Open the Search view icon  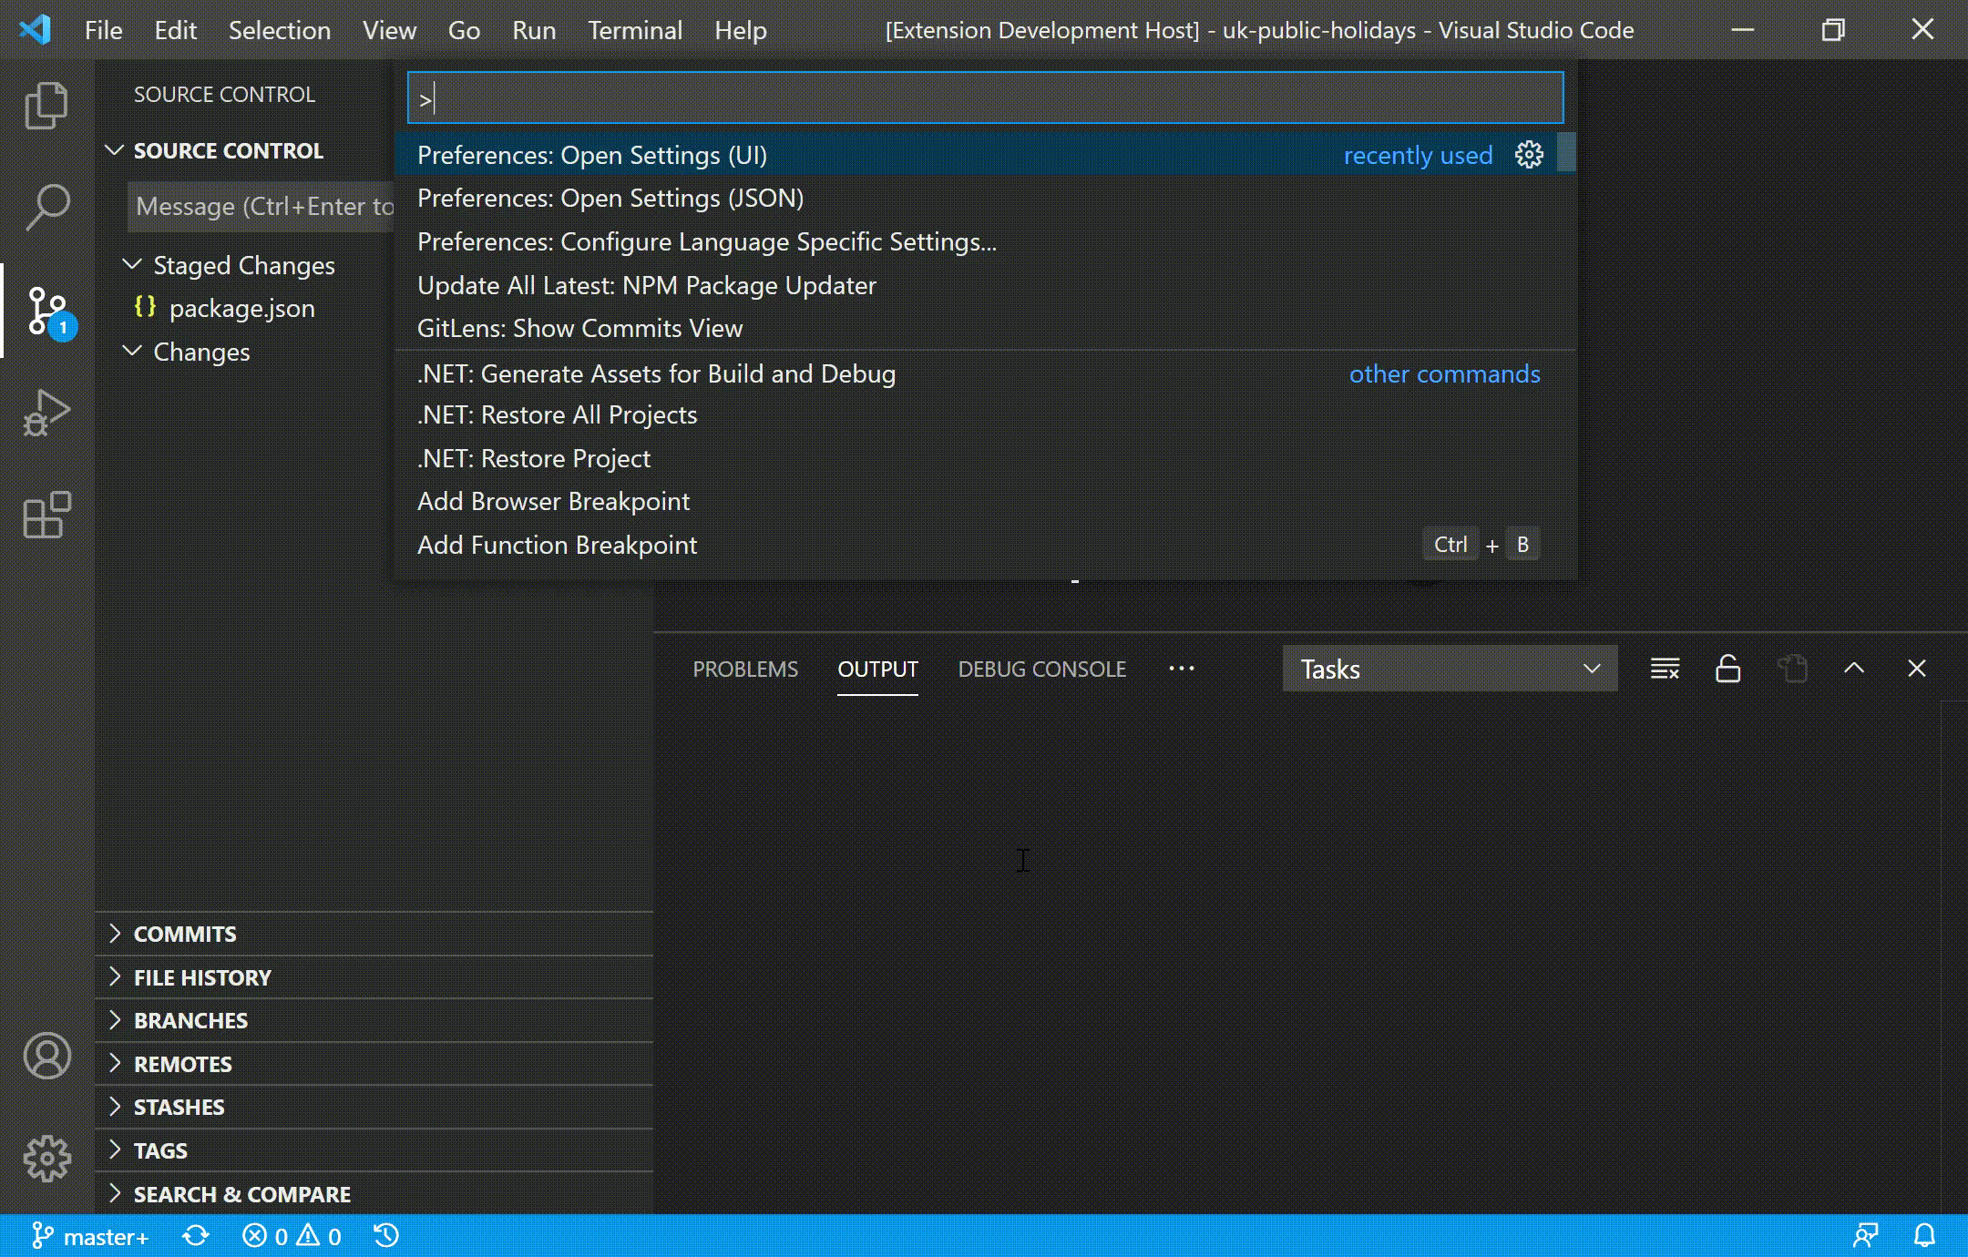tap(46, 207)
